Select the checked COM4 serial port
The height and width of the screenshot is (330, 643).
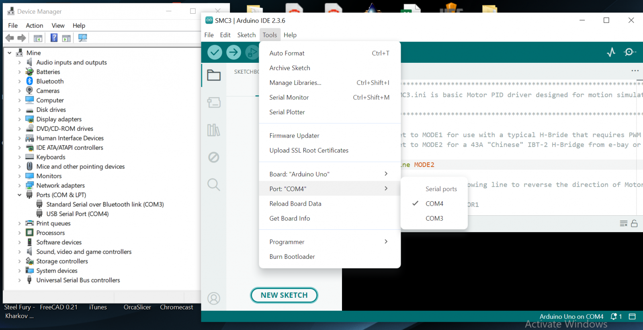tap(434, 204)
